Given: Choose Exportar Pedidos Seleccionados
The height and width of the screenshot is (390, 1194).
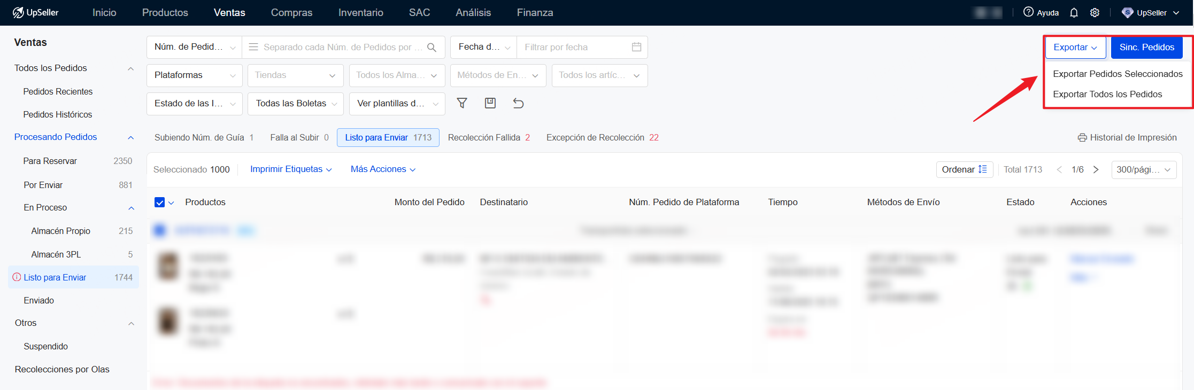Looking at the screenshot, I should (1118, 74).
